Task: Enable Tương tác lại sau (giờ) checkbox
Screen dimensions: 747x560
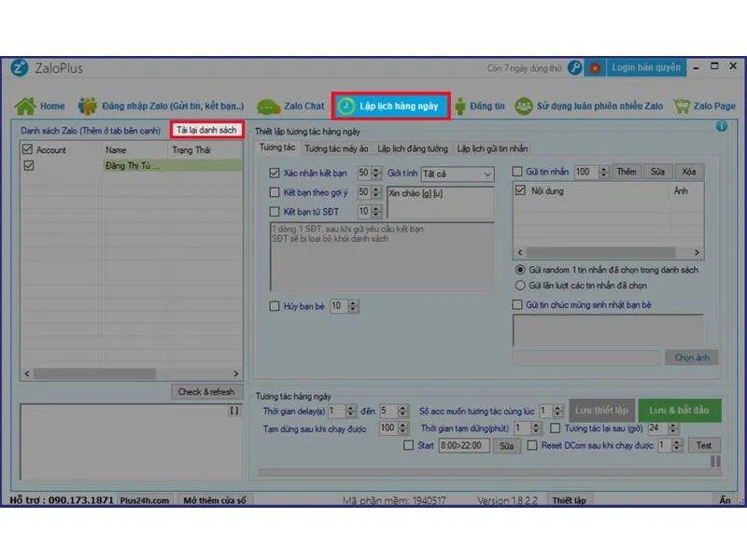Action: [555, 428]
